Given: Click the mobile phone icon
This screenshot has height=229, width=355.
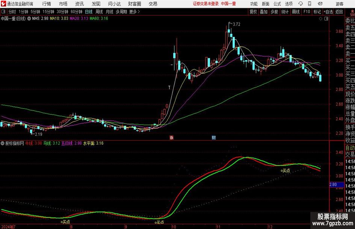Looking at the screenshot, I should click(310, 4).
